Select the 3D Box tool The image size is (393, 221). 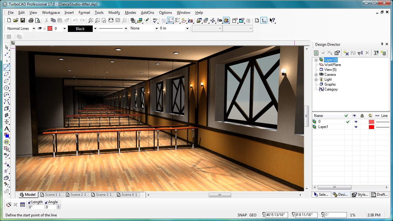tap(7, 108)
